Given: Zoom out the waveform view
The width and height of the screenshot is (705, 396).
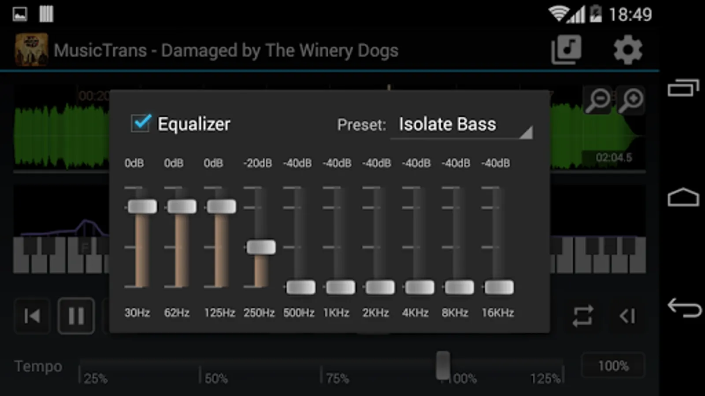Looking at the screenshot, I should click(598, 100).
